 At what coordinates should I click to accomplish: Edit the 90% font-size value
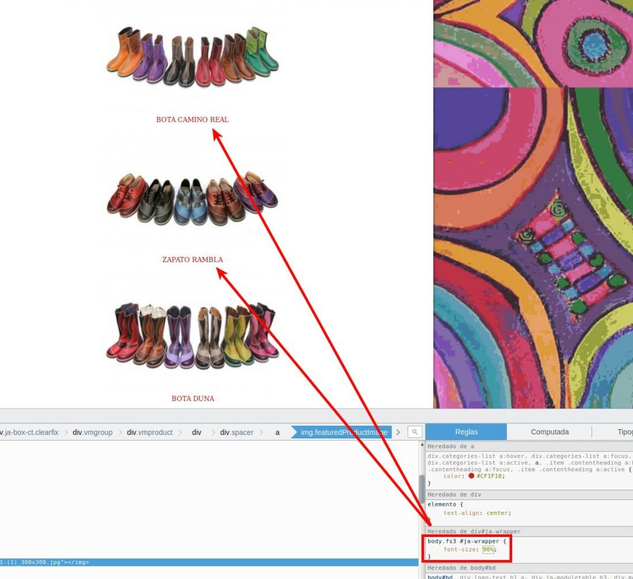pos(488,550)
